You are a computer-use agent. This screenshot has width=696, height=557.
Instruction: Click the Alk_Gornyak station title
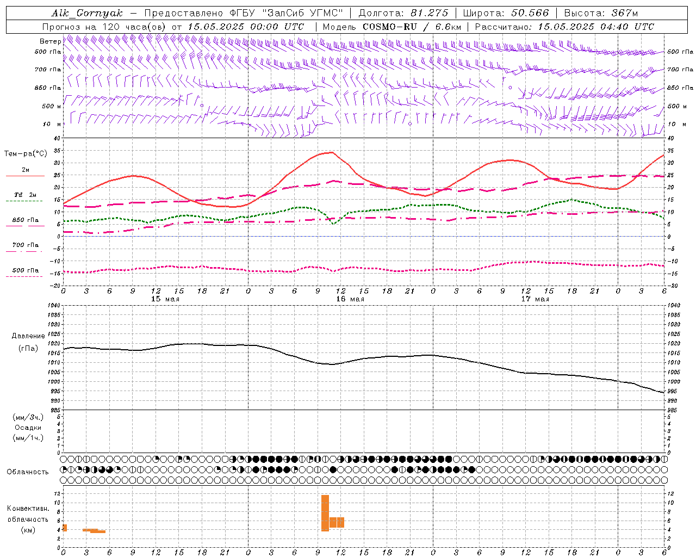pos(88,13)
